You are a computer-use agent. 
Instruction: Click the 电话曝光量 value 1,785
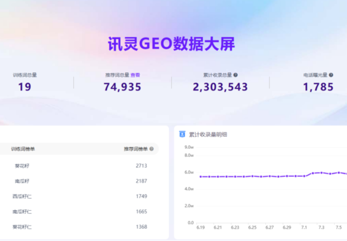pyautogui.click(x=318, y=87)
